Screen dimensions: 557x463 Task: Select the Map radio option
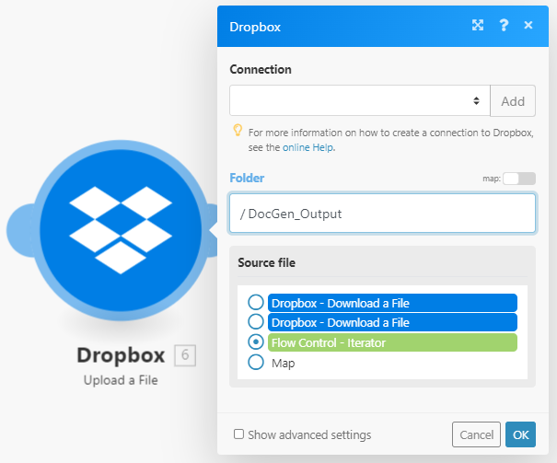point(255,363)
